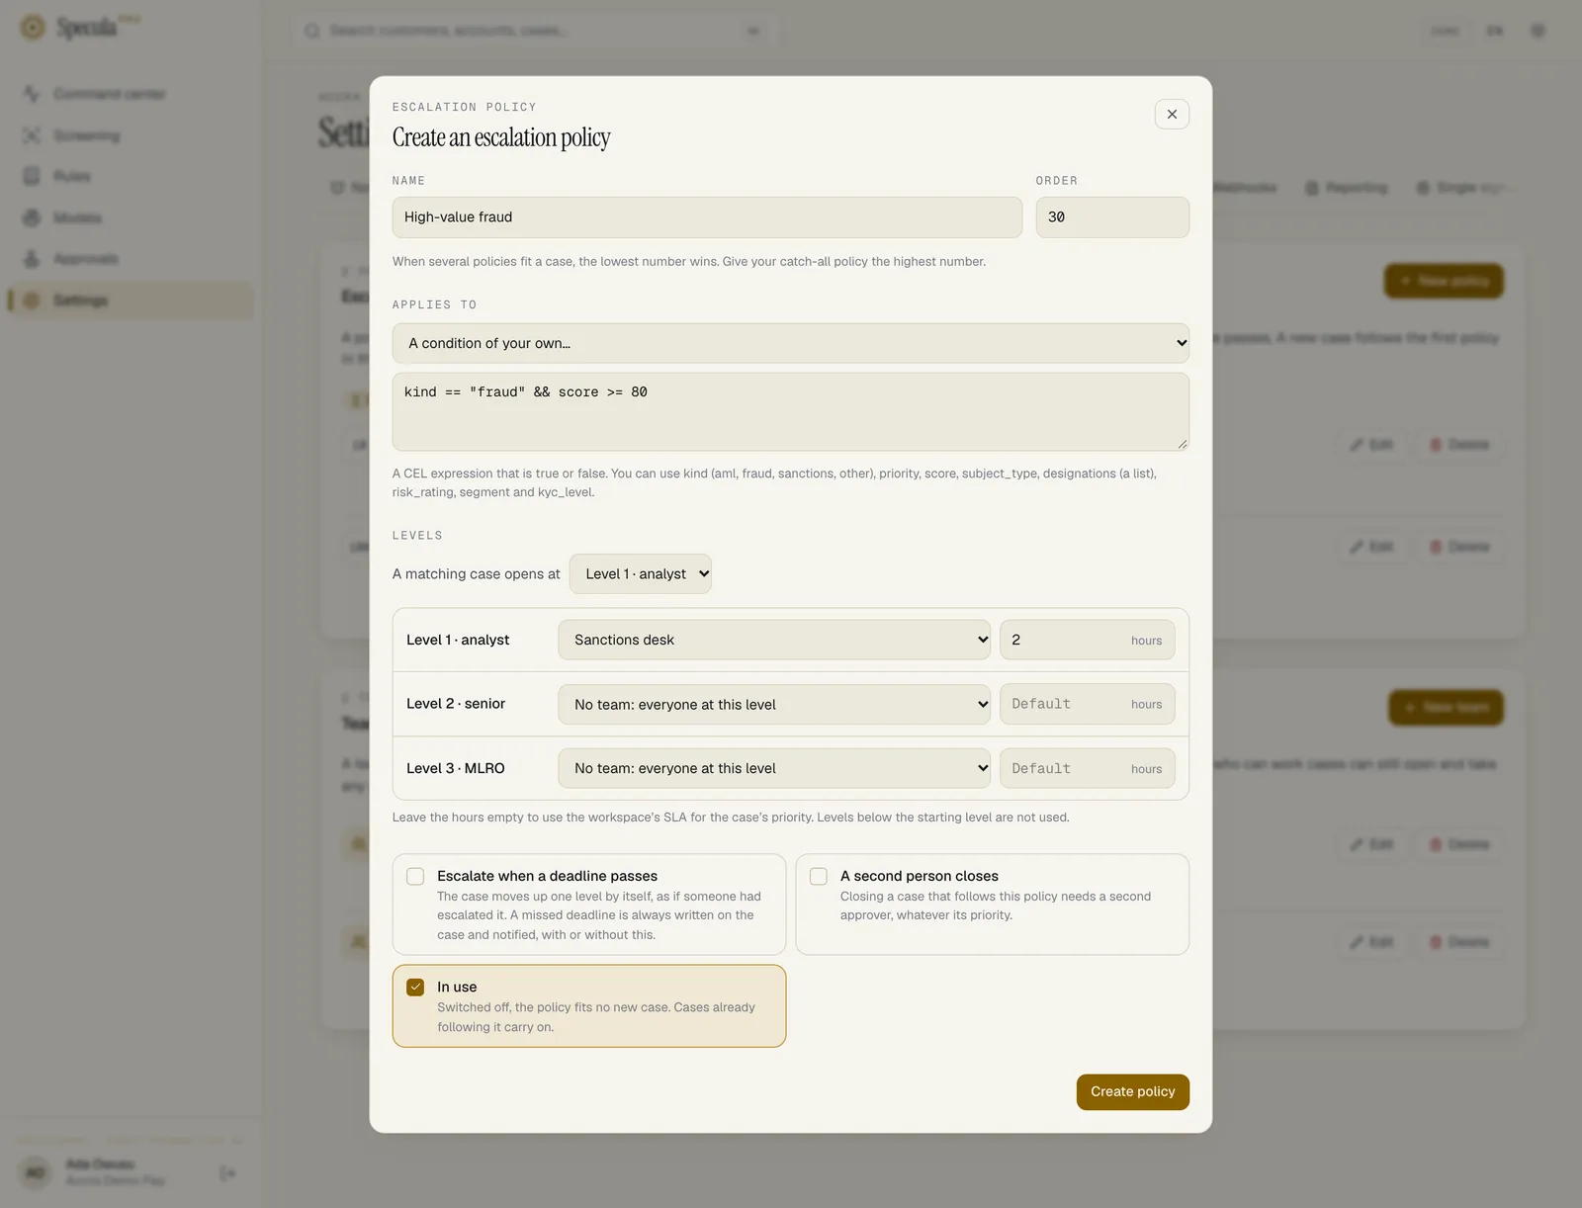Click the 'Level 2 · senior' row label
Viewport: 1582px width, 1208px height.
tap(456, 704)
